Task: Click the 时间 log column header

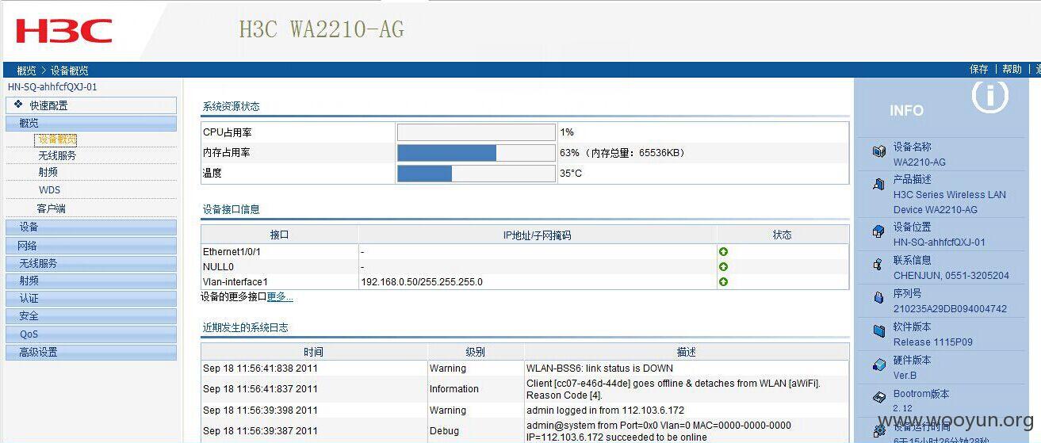Action: (x=314, y=353)
